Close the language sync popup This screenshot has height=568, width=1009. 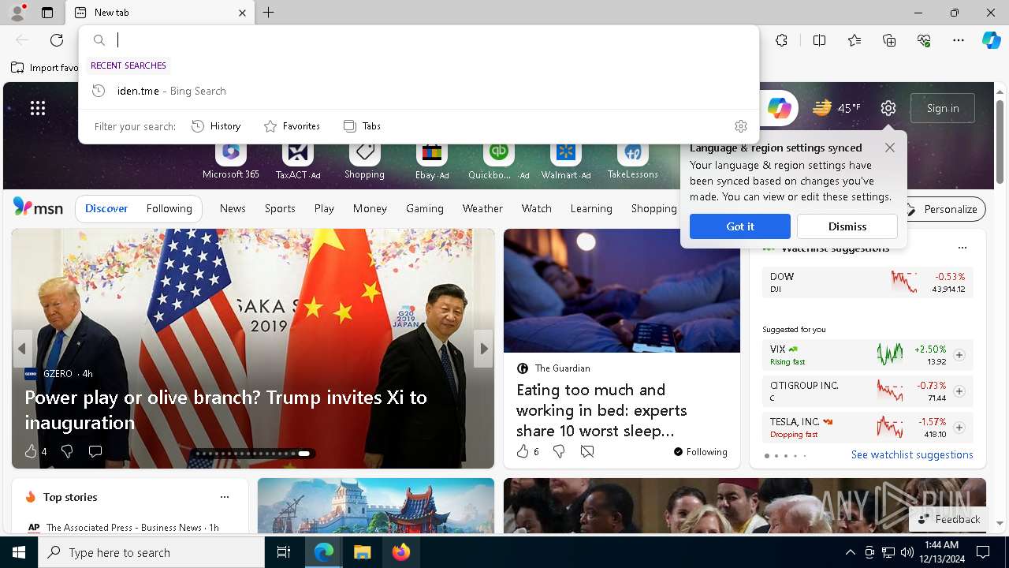(x=890, y=148)
